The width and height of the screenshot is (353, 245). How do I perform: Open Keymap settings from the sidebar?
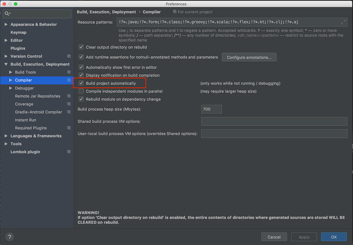click(19, 32)
